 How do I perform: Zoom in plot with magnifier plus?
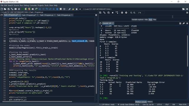pyautogui.click(x=134, y=13)
